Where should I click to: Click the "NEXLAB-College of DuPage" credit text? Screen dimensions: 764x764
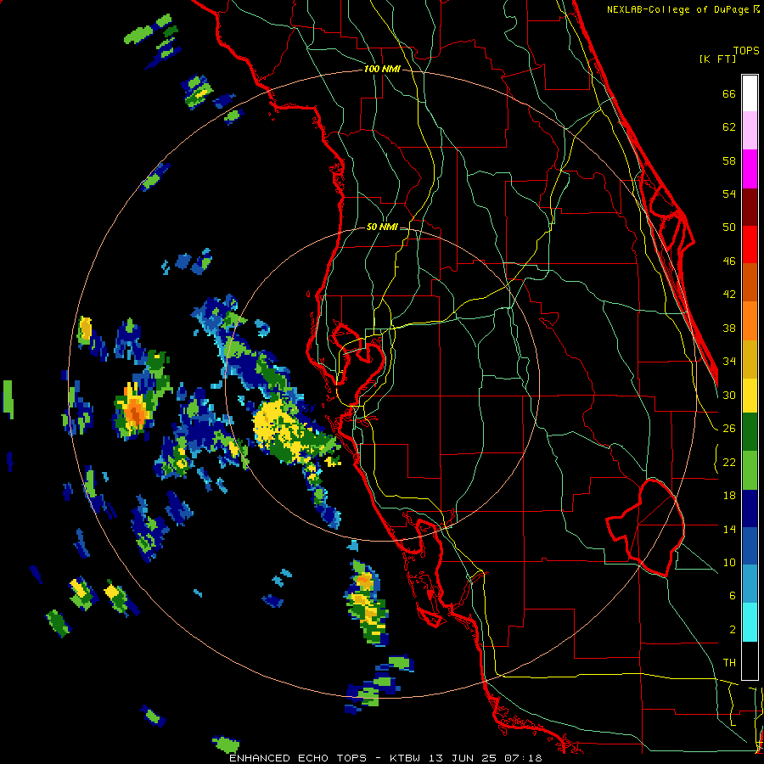679,9
